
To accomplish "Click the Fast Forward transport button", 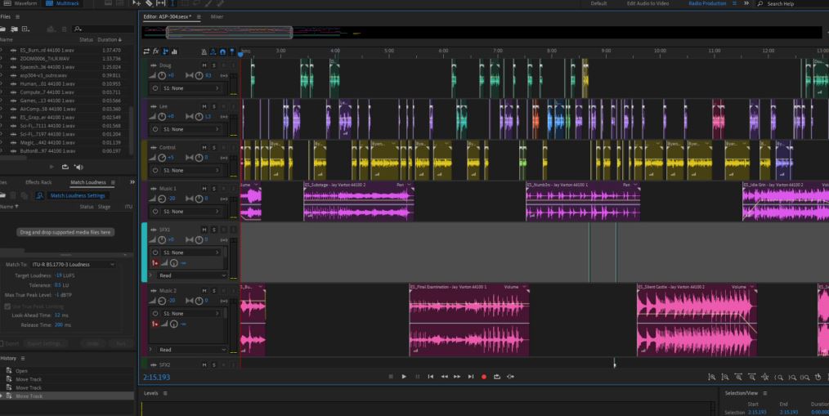I will (457, 377).
